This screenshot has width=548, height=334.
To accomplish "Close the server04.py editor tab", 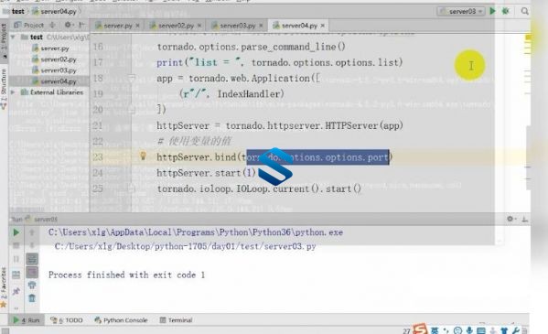I will tap(323, 26).
